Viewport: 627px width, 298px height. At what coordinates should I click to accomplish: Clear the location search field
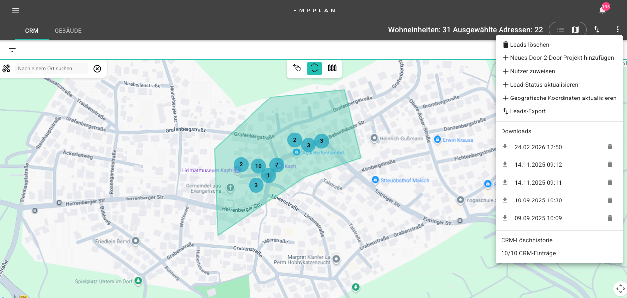[97, 69]
